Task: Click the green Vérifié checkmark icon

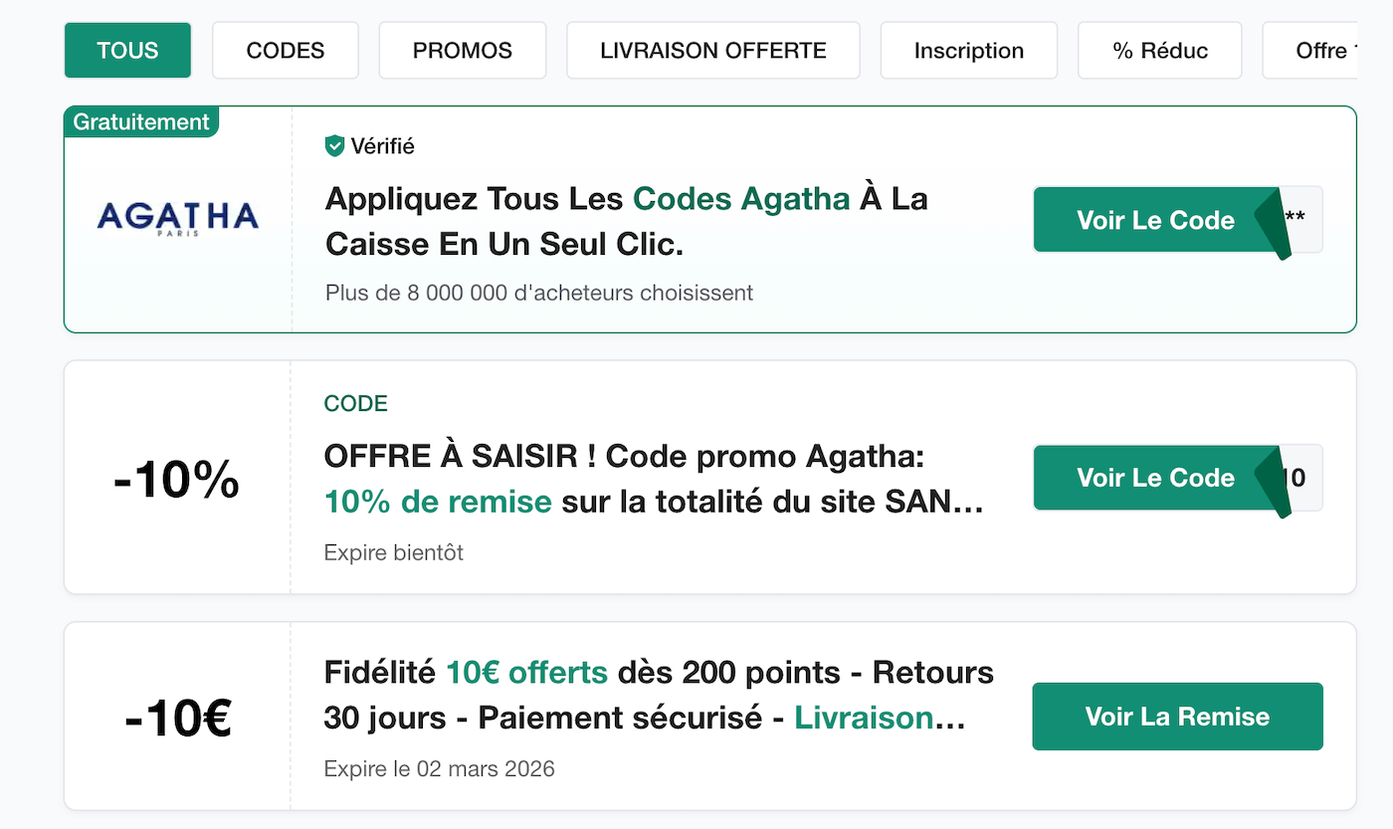Action: pos(332,145)
